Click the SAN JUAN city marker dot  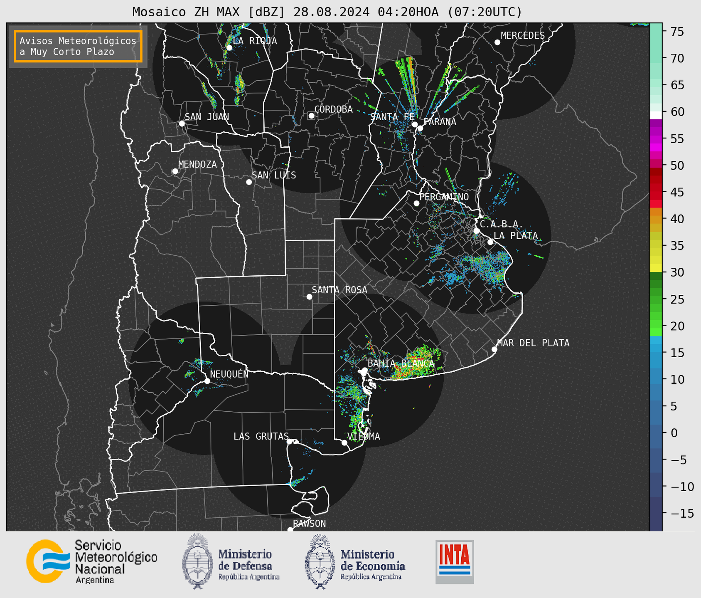pyautogui.click(x=182, y=124)
